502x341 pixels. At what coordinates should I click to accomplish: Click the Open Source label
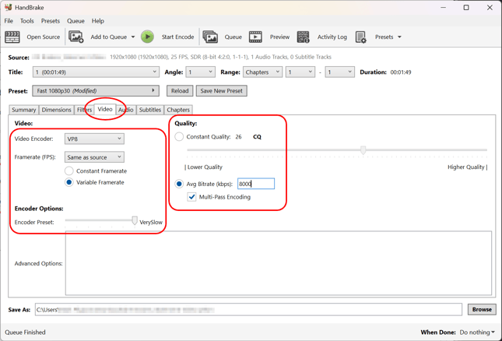[x=44, y=37]
